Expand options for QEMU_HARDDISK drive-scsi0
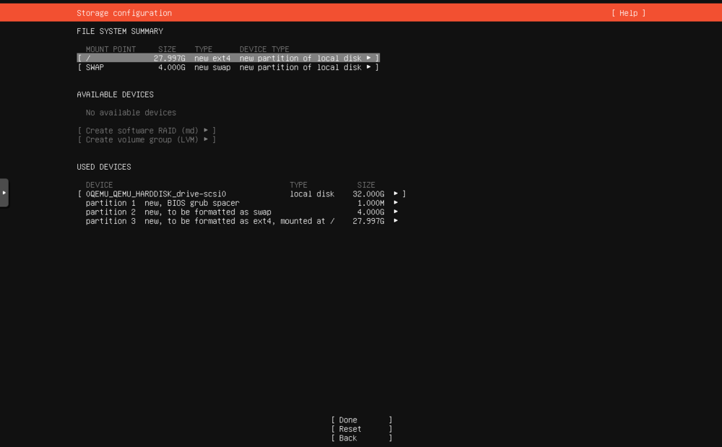Screen dimensions: 722x447 point(394,194)
